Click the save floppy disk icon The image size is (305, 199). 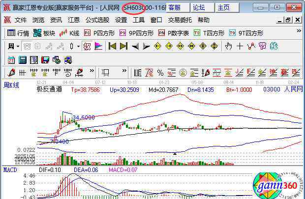(x=45, y=60)
